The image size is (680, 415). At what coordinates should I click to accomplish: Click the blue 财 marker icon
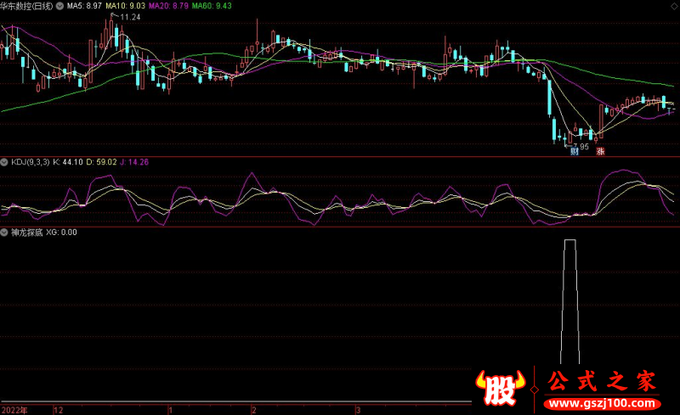(x=574, y=152)
